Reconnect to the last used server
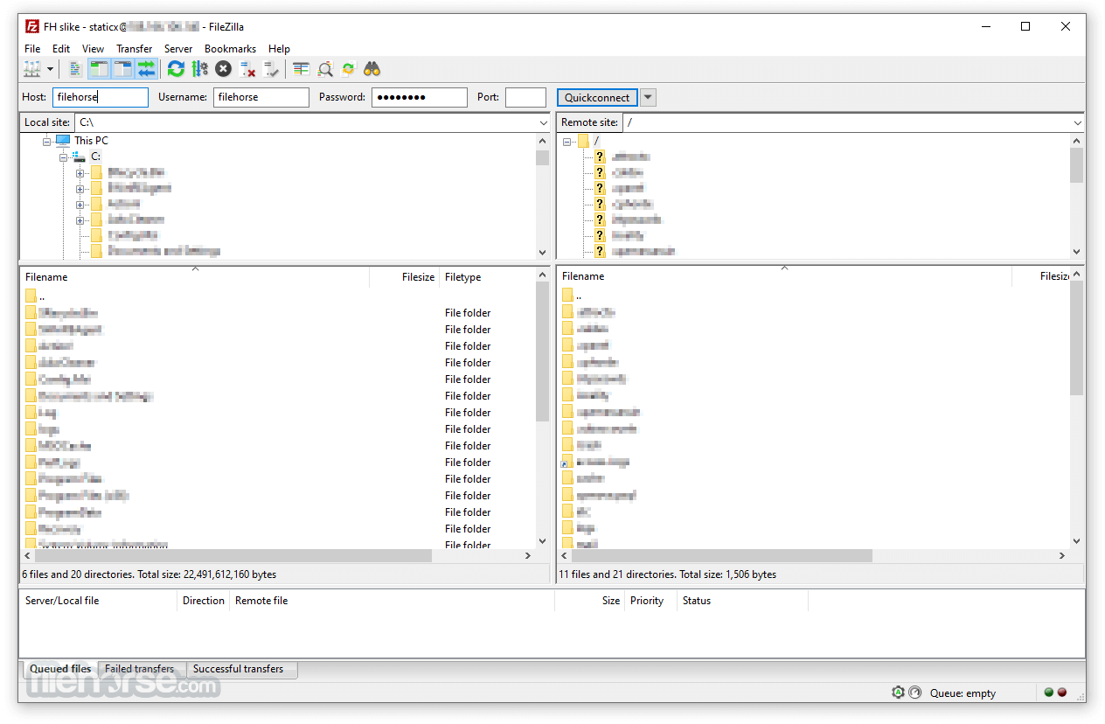 (271, 69)
